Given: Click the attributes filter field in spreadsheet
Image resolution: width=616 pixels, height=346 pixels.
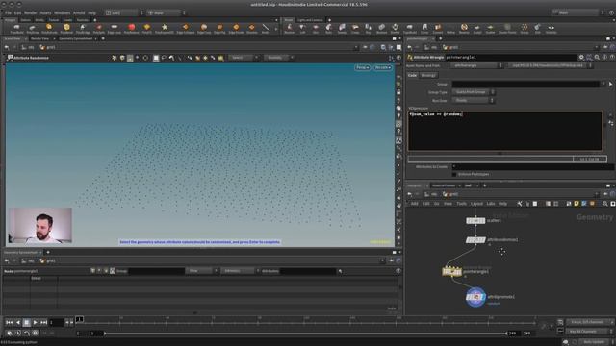Looking at the screenshot, I should pyautogui.click(x=308, y=271).
